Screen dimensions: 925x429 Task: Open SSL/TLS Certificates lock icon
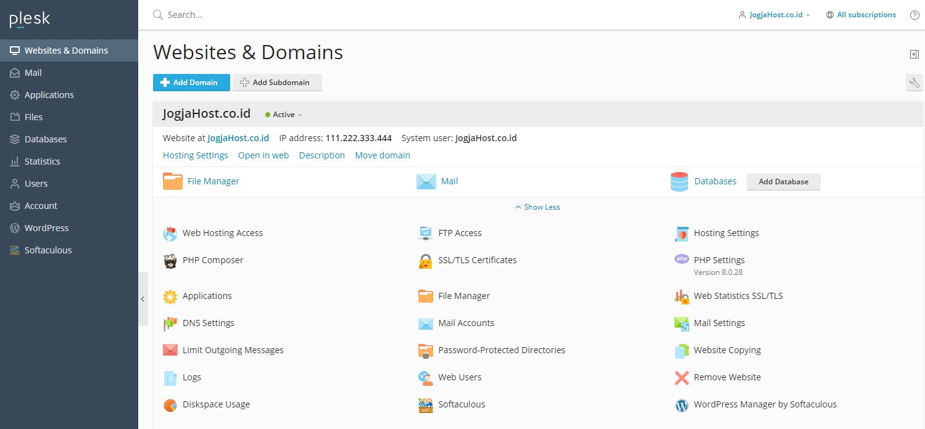[x=426, y=261]
